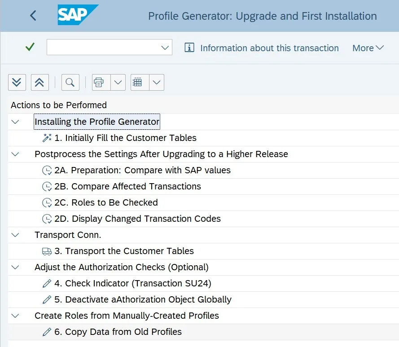Click the Expand All double-chevron icon
This screenshot has width=399, height=347.
tap(17, 82)
